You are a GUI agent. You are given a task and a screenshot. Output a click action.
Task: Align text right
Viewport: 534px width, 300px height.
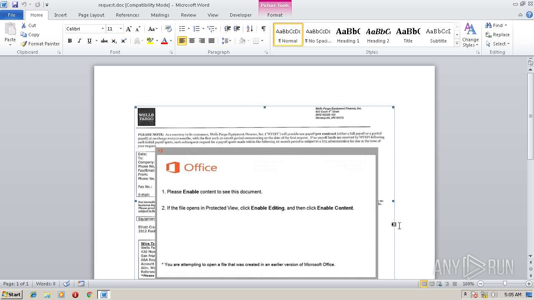click(202, 41)
